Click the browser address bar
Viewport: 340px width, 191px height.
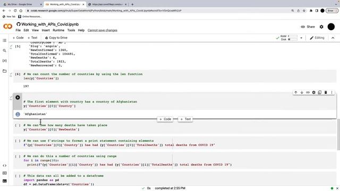(x=158, y=11)
